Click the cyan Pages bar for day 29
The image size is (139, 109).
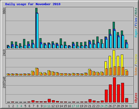pos(123,42)
